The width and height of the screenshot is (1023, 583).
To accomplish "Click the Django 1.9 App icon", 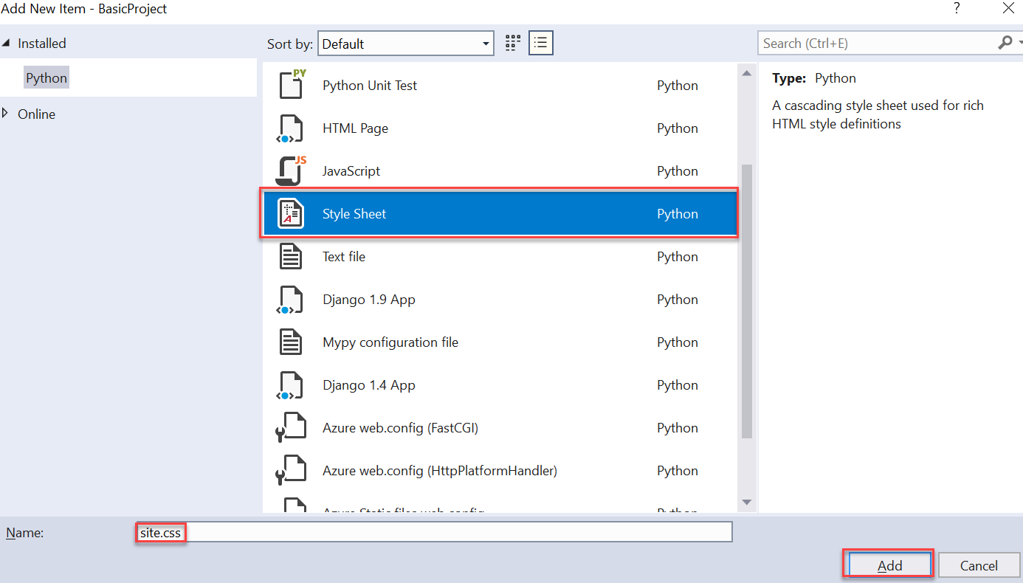I will (291, 299).
